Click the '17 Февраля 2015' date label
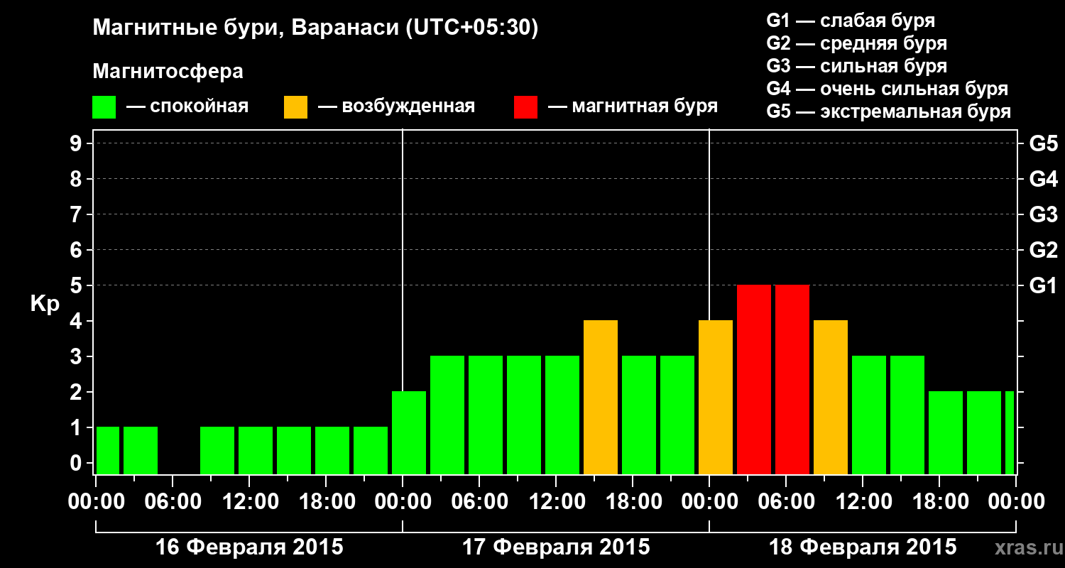1065x568 pixels. tap(556, 547)
